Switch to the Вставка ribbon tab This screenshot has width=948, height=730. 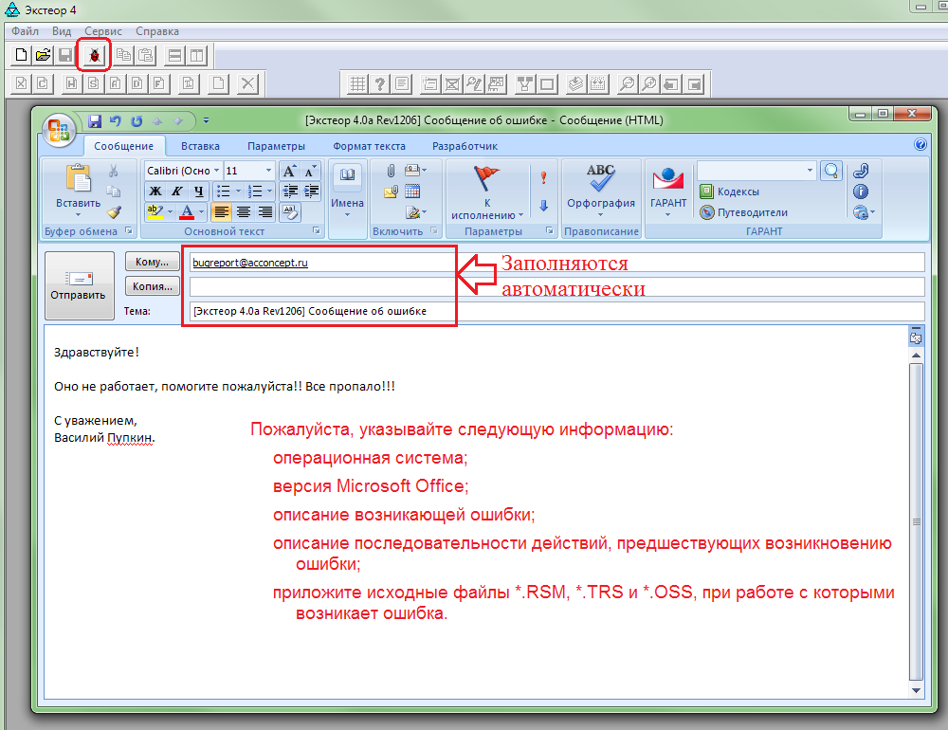(200, 146)
